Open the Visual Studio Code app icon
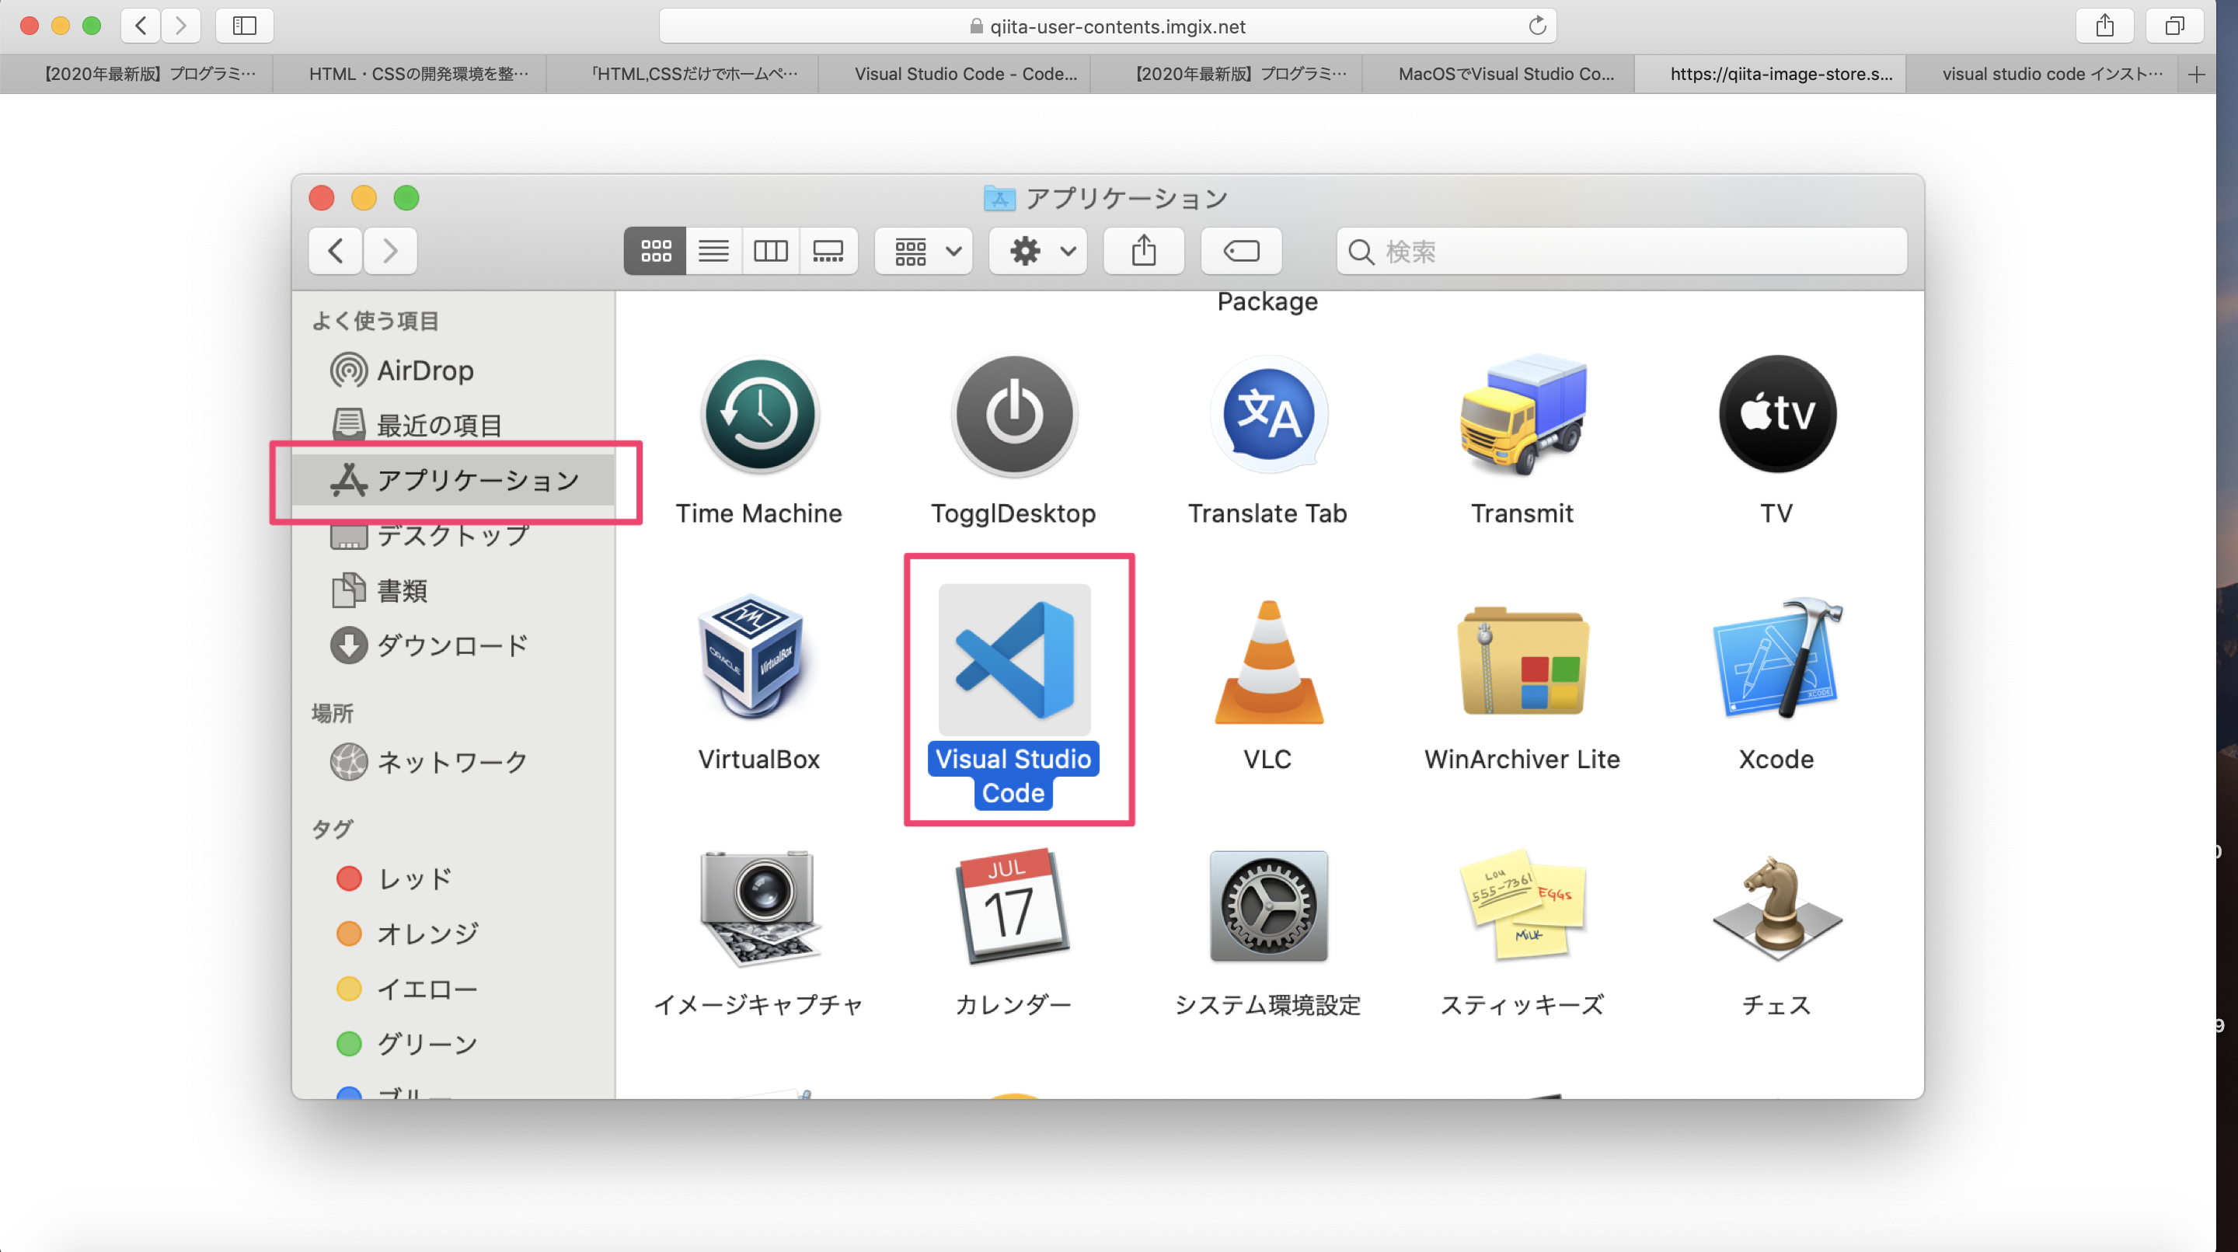Viewport: 2238px width, 1252px height. [1014, 659]
